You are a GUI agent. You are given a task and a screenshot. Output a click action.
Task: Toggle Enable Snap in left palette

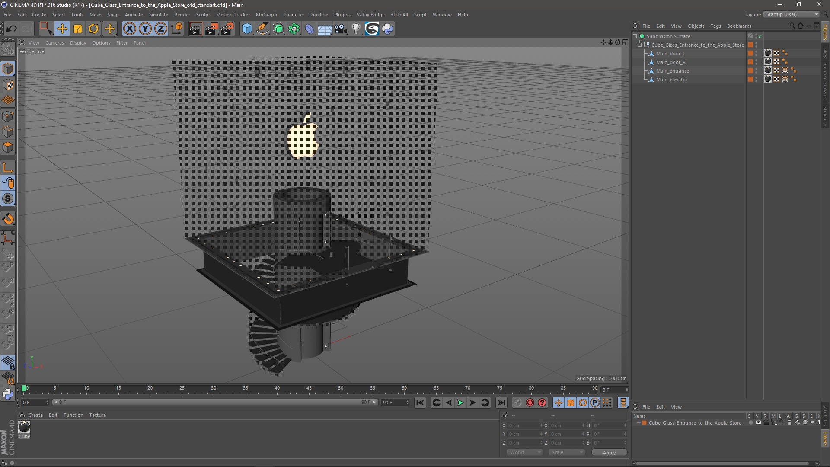8,219
